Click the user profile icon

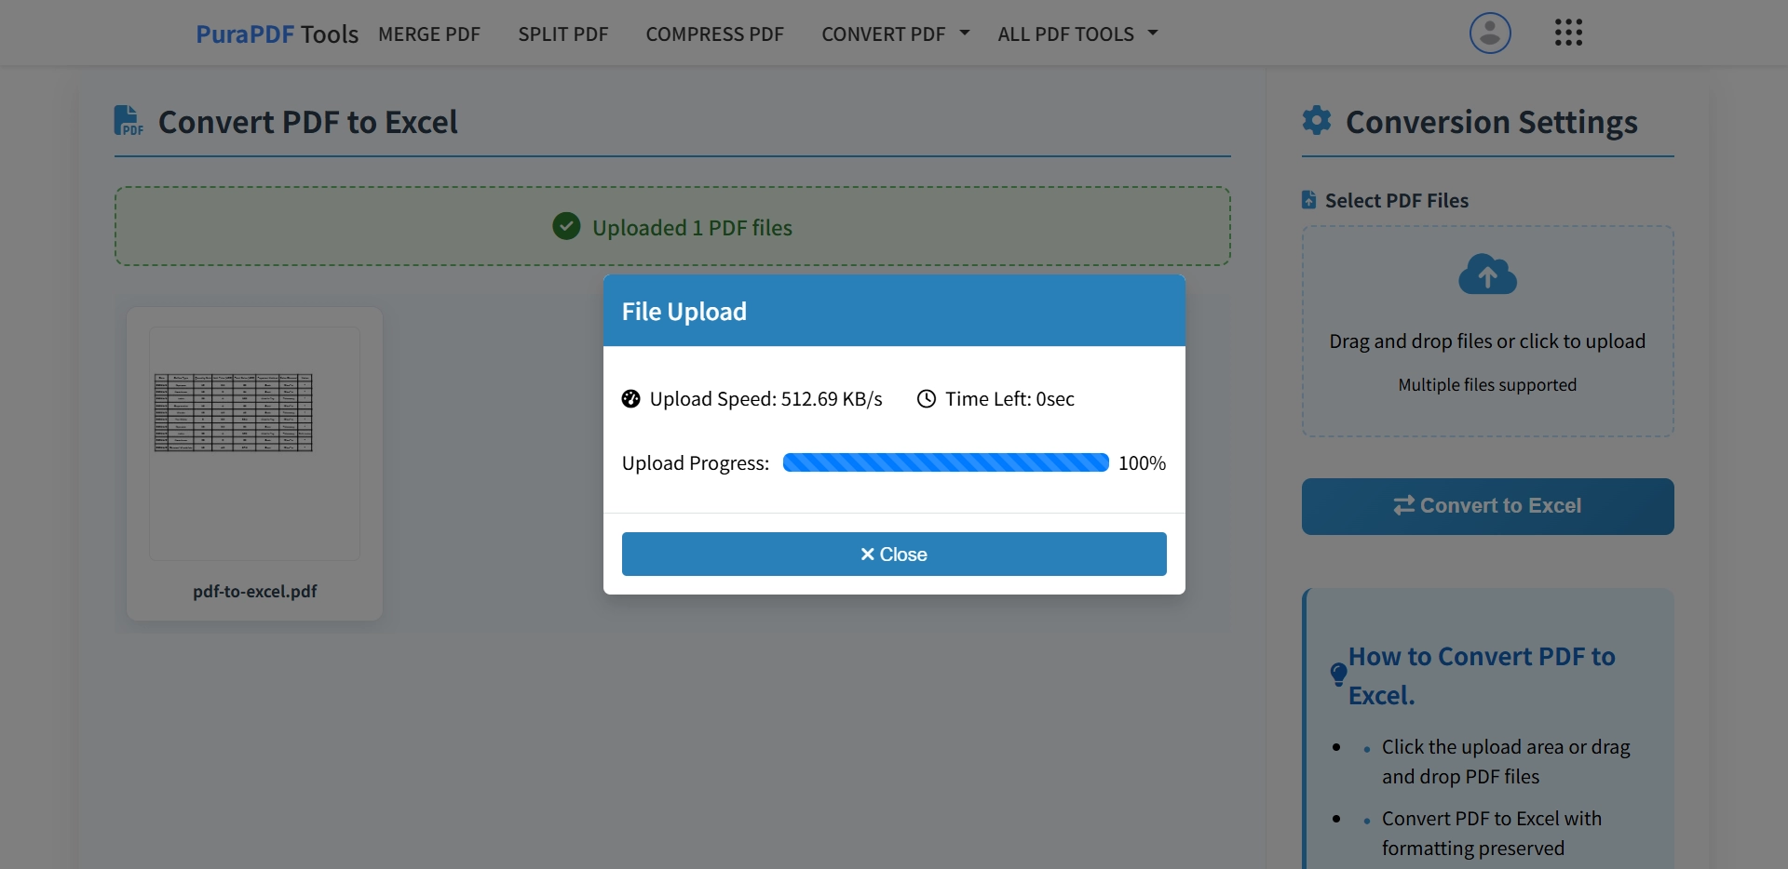click(x=1489, y=33)
